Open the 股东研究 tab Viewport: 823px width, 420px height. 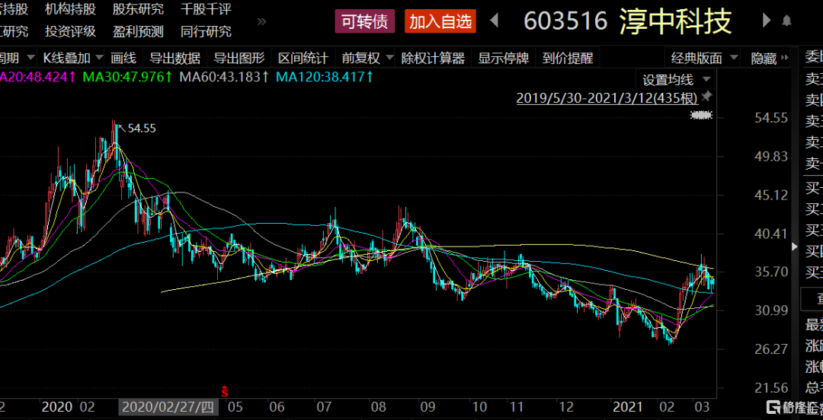click(x=138, y=9)
